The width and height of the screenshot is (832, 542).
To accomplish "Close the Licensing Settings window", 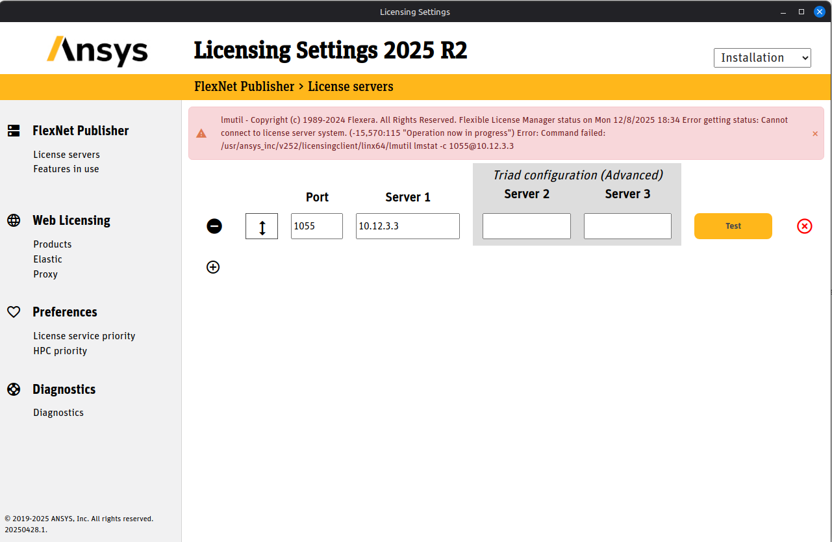I will 820,12.
